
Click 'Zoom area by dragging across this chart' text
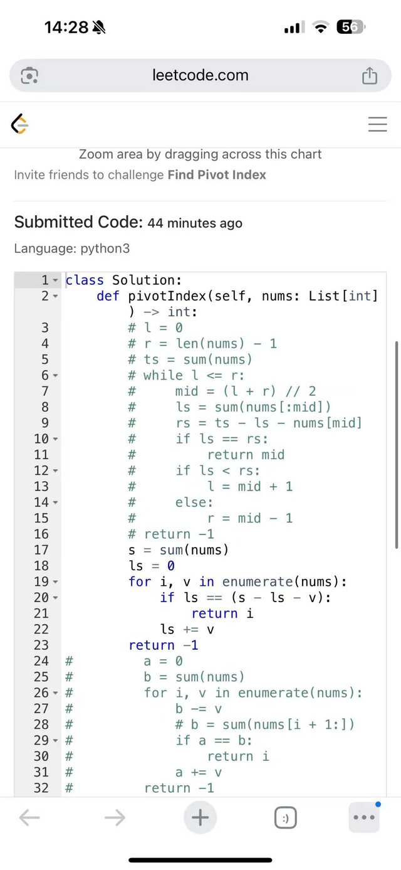point(200,154)
